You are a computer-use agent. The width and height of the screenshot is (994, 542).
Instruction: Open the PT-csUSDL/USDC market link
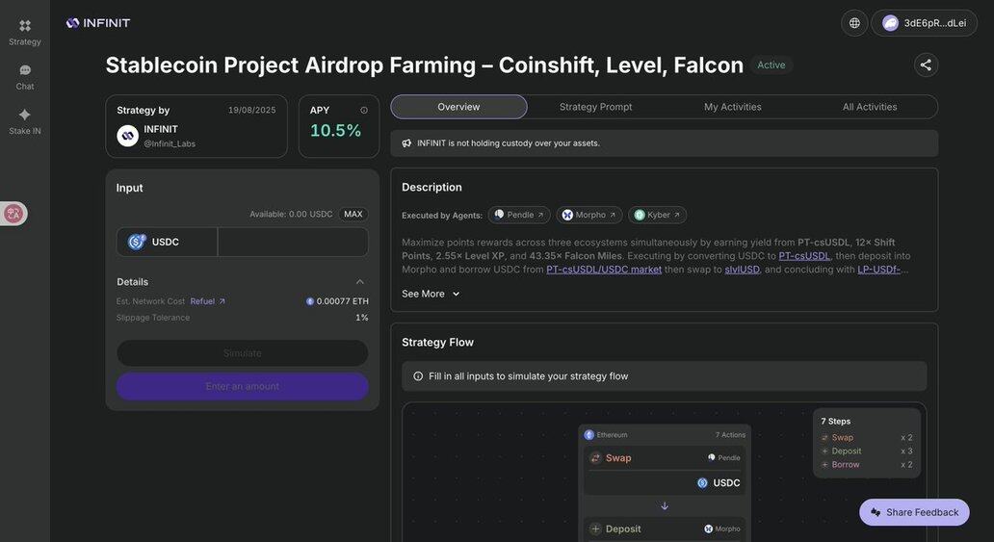(604, 270)
